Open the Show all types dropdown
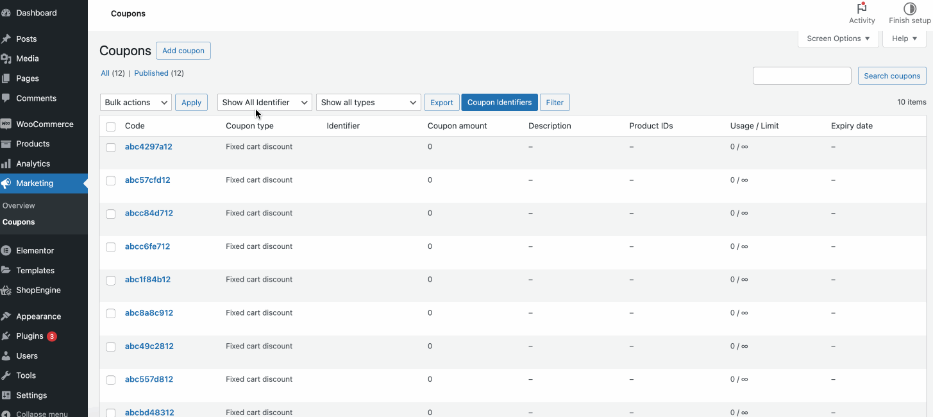This screenshot has height=417, width=933. pos(369,103)
